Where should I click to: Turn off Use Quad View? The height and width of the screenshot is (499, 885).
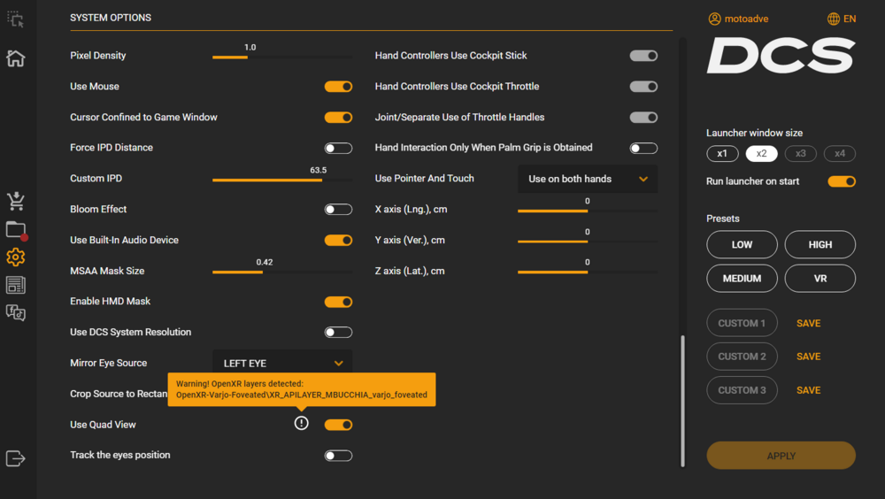[338, 425]
